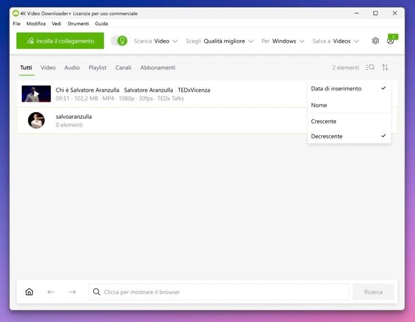Switch to the Audio tab

coord(72,68)
